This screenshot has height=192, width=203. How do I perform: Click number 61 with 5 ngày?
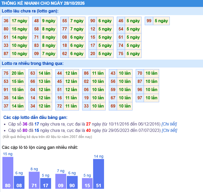coord(121,37)
